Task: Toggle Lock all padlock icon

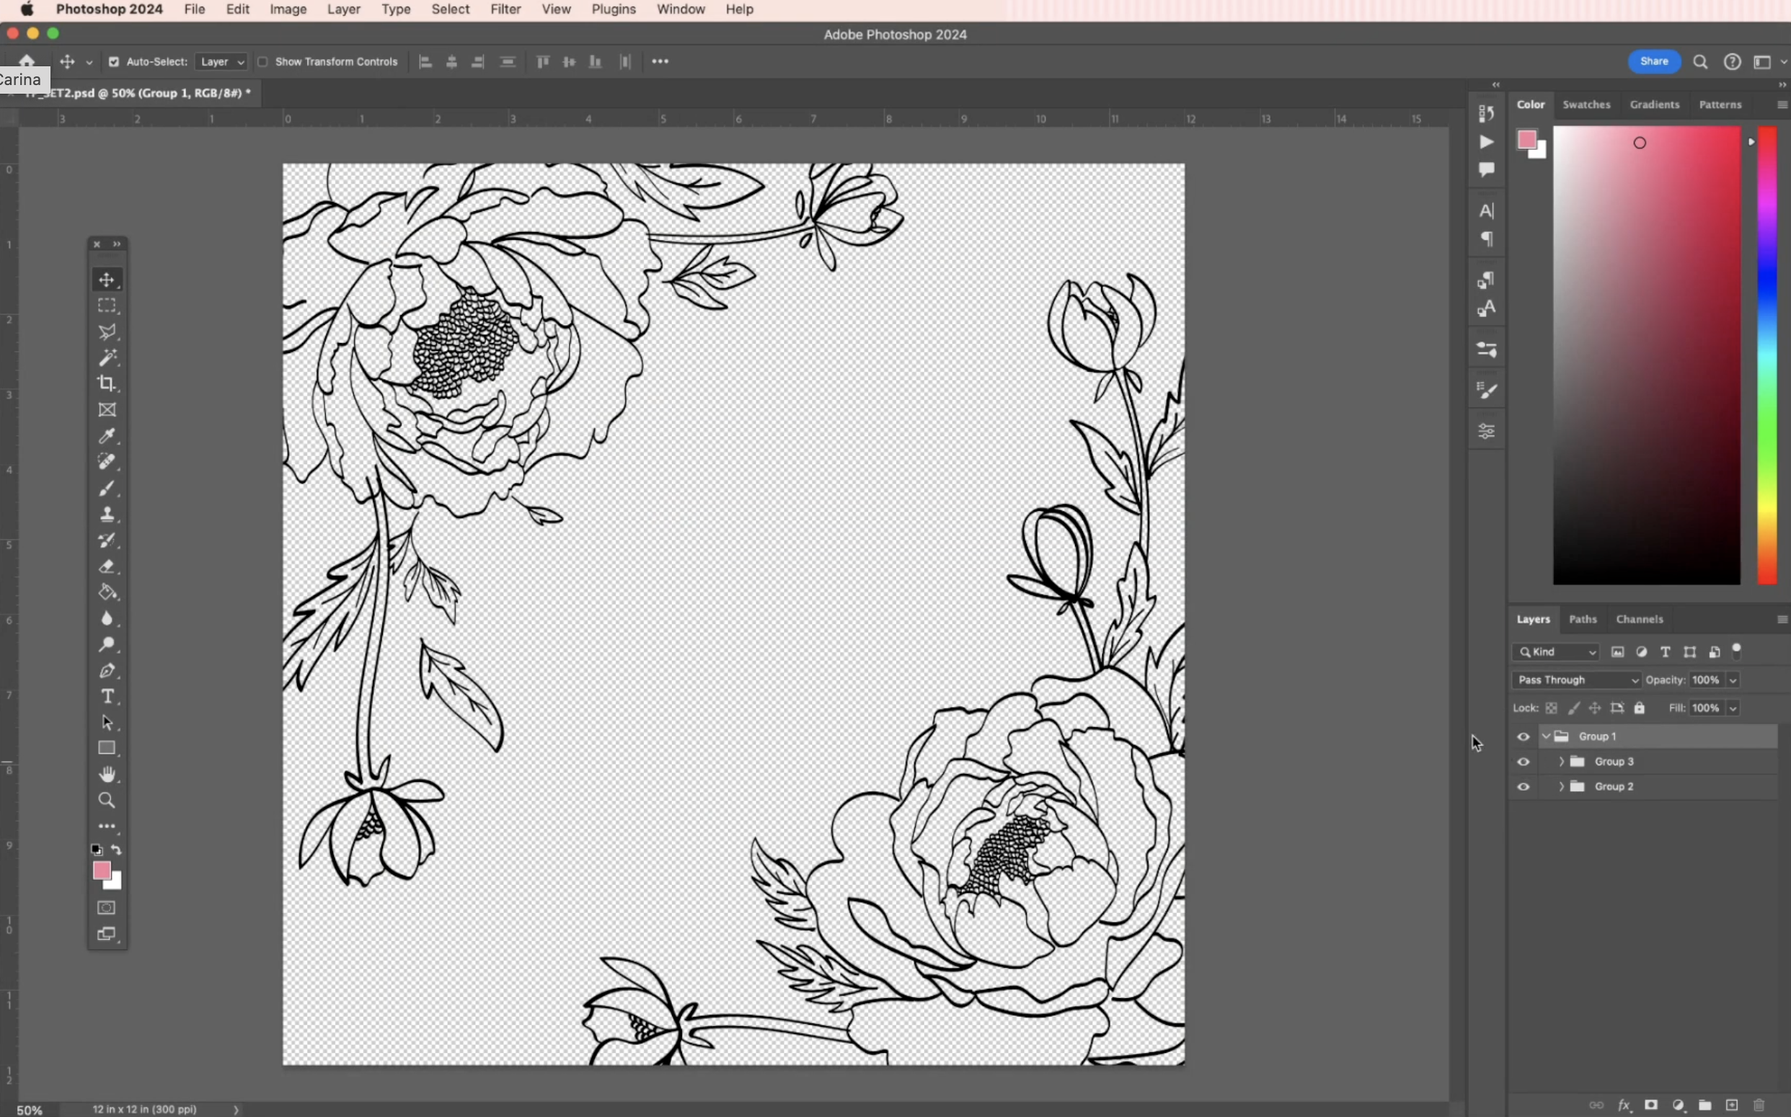Action: (x=1640, y=708)
